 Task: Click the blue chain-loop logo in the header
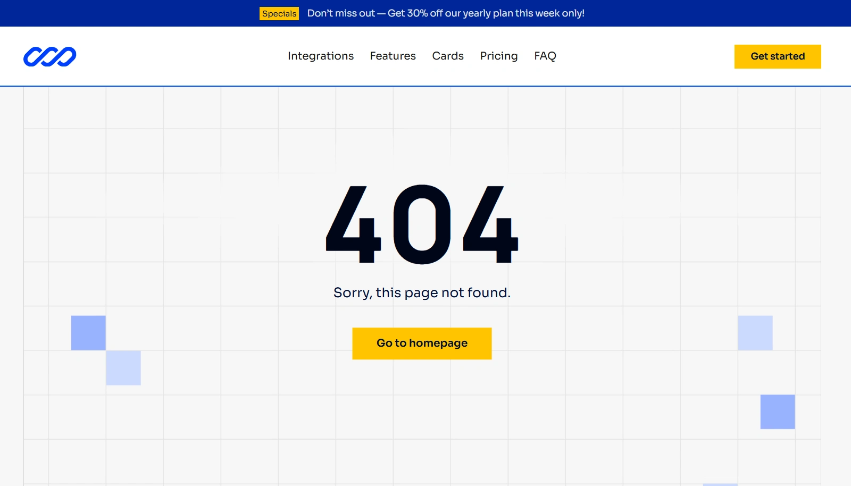(50, 56)
